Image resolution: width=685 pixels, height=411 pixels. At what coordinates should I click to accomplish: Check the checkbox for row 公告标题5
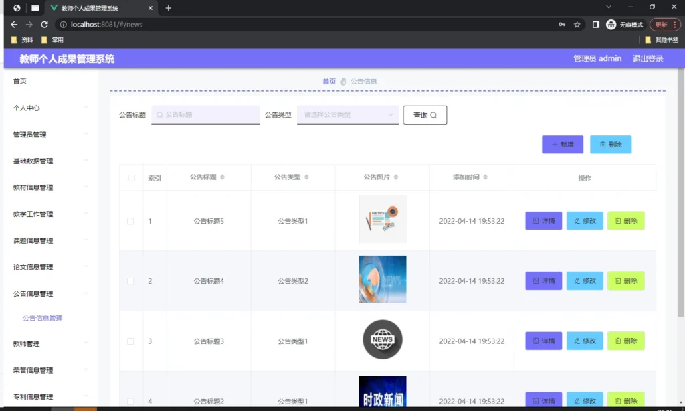point(130,220)
